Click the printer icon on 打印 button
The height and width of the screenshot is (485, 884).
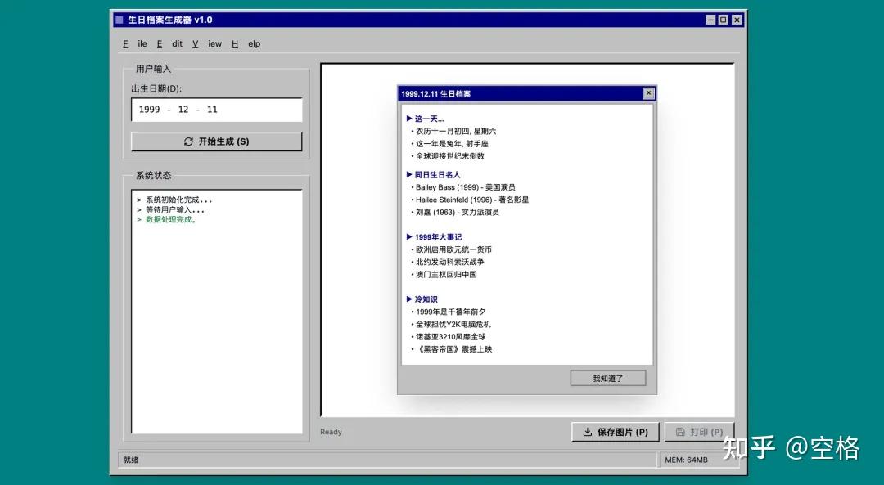coord(680,432)
